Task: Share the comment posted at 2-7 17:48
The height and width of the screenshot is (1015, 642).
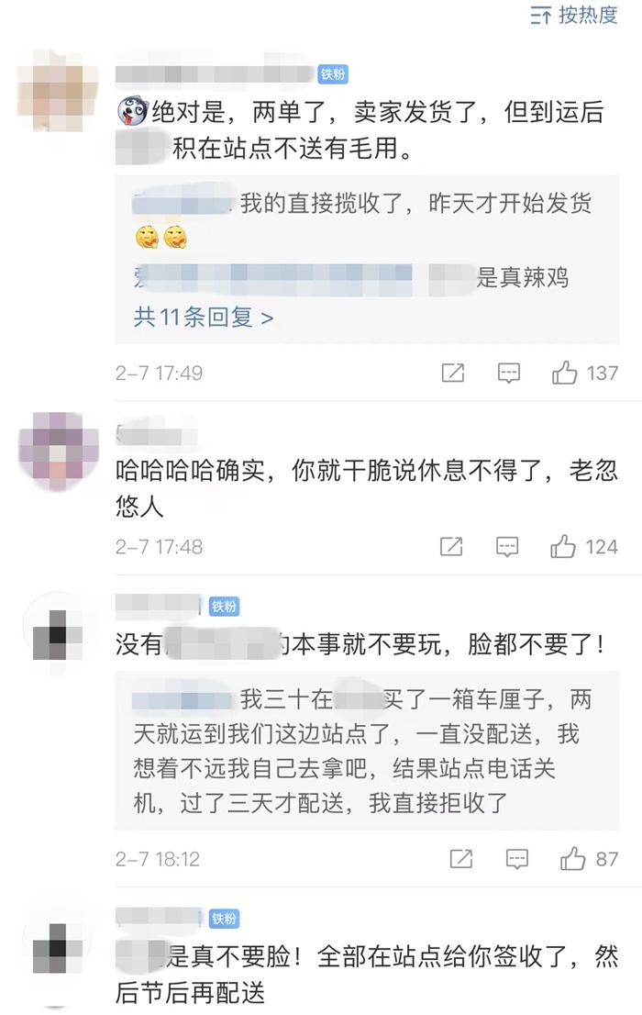Action: (451, 547)
